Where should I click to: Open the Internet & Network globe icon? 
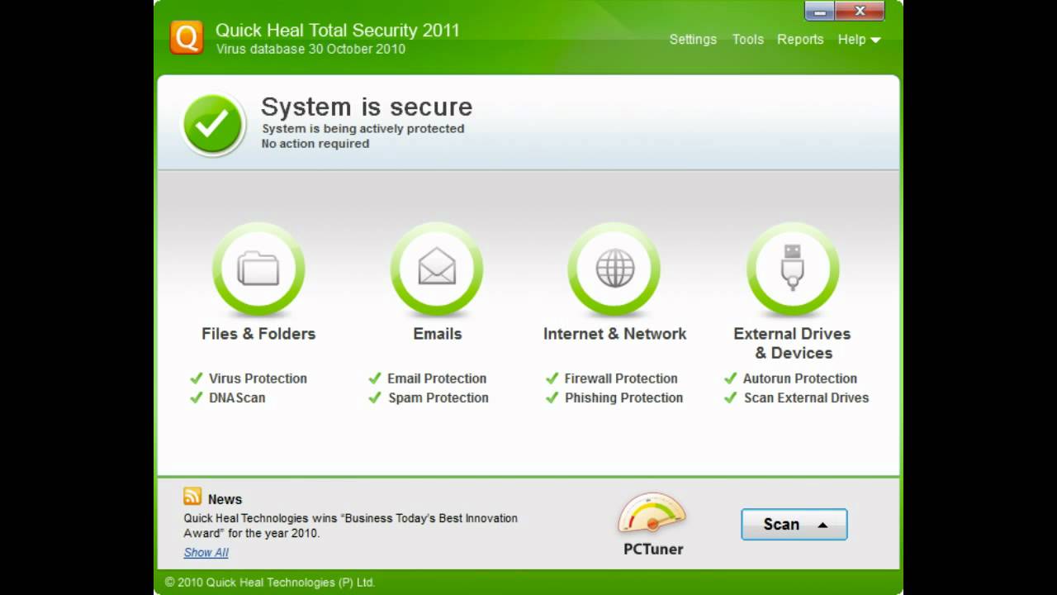[614, 269]
